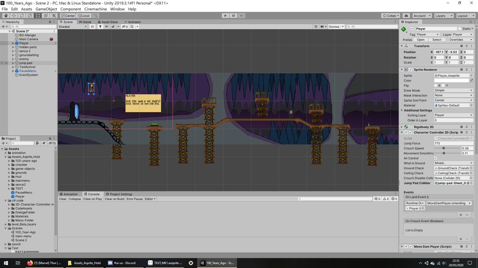Click the Play button
This screenshot has width=478, height=268.
pyautogui.click(x=225, y=15)
